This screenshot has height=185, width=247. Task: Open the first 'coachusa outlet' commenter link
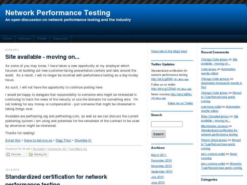click(211, 107)
